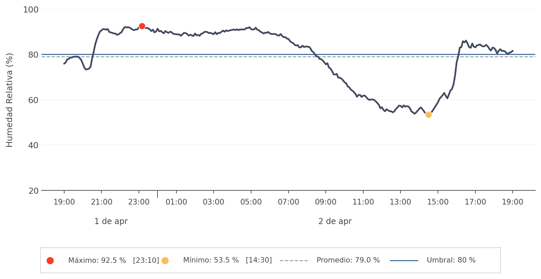The image size is (541, 279).
Task: Click the red dot in the legend
Action: point(50,260)
